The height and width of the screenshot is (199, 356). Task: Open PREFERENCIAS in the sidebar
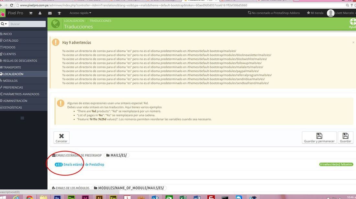pyautogui.click(x=24, y=87)
